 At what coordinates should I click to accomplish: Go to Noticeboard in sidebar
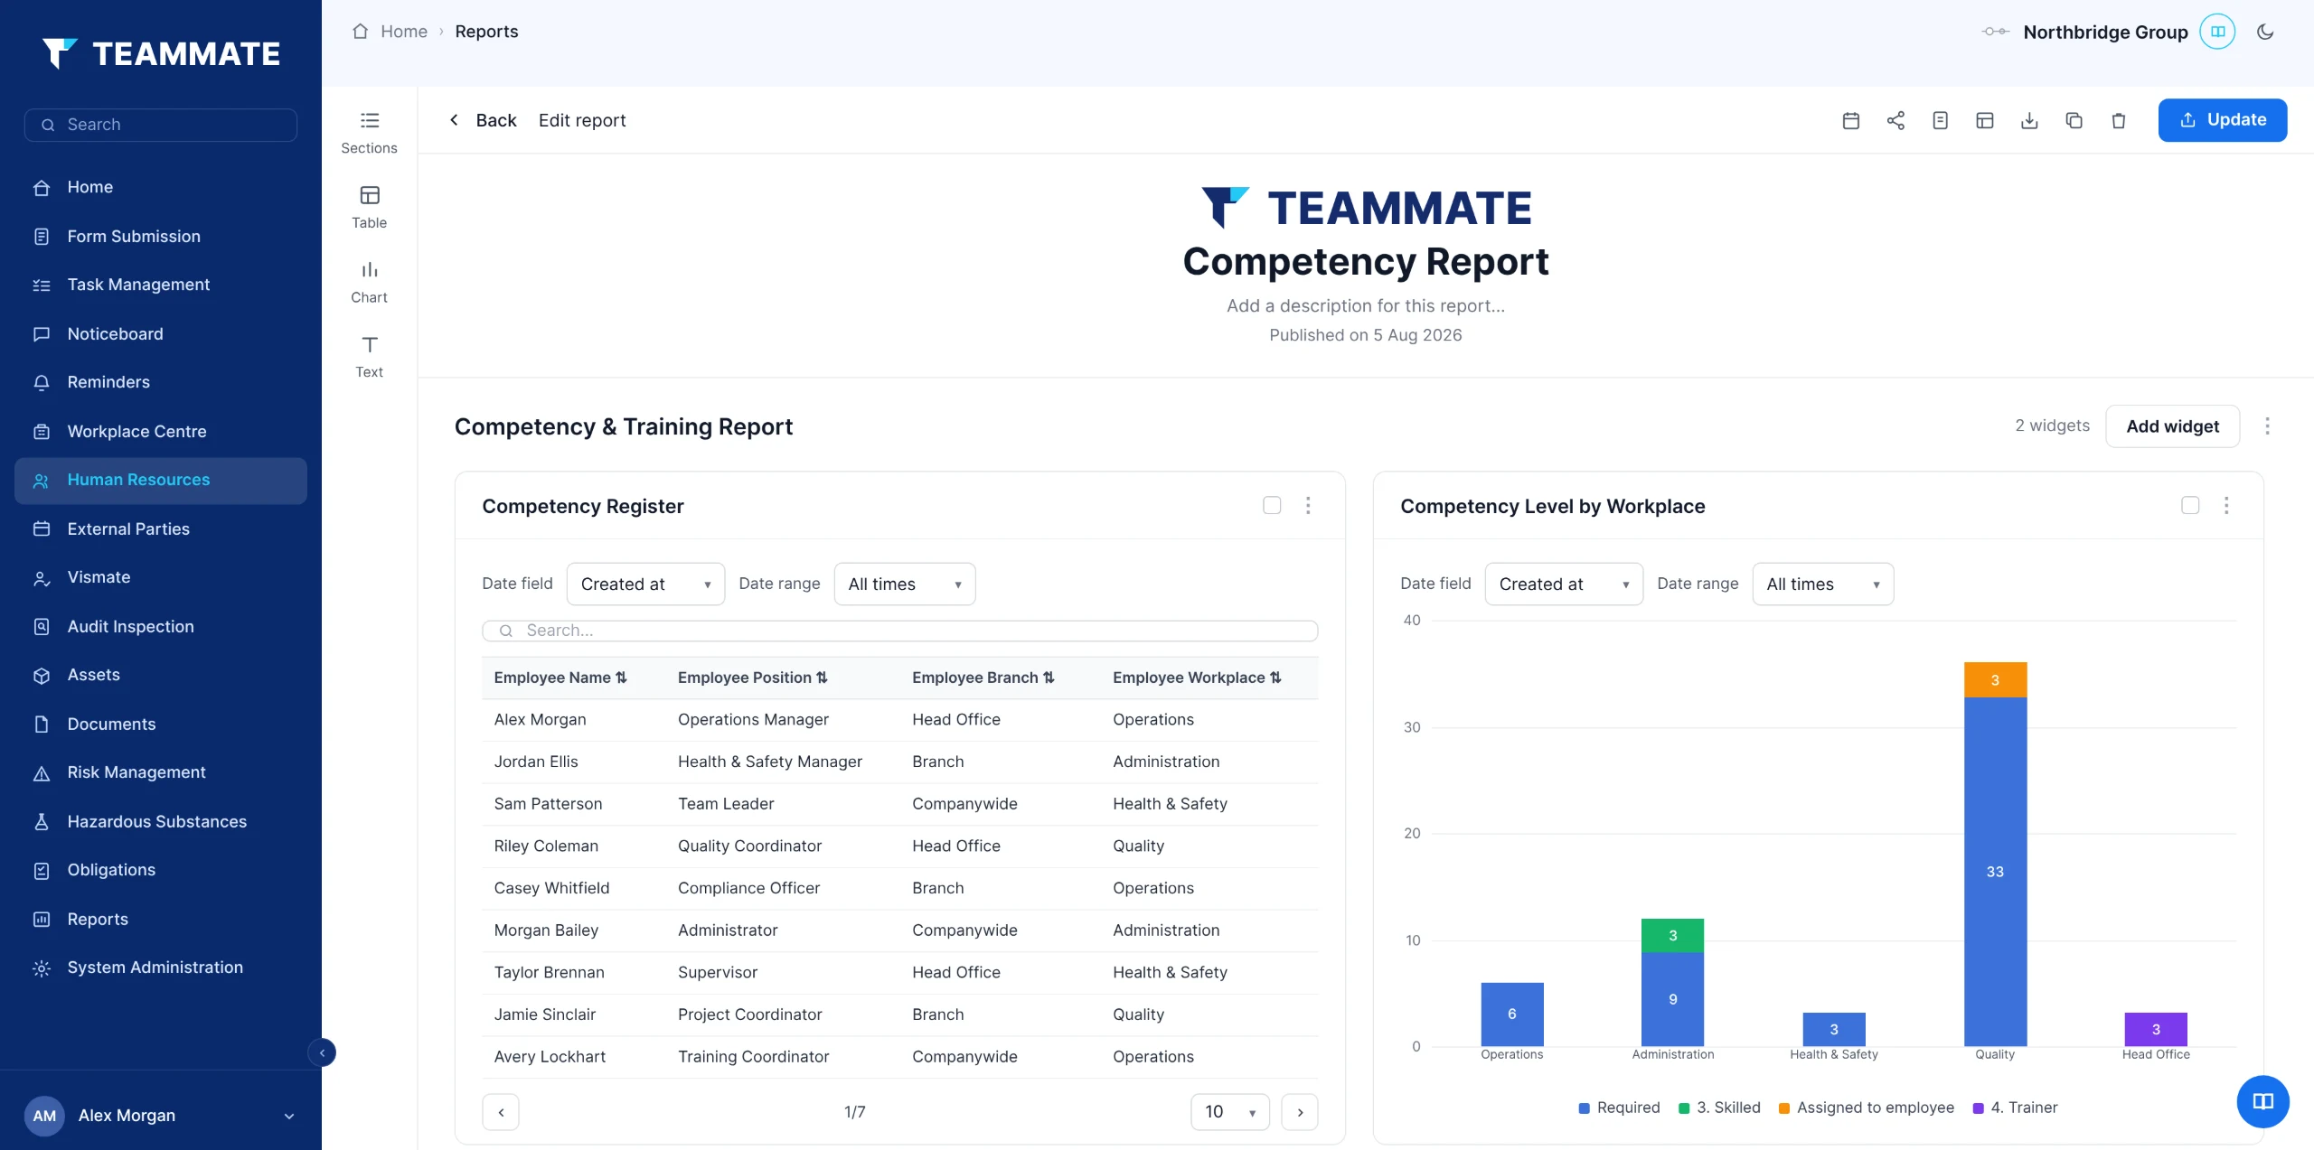(x=161, y=333)
